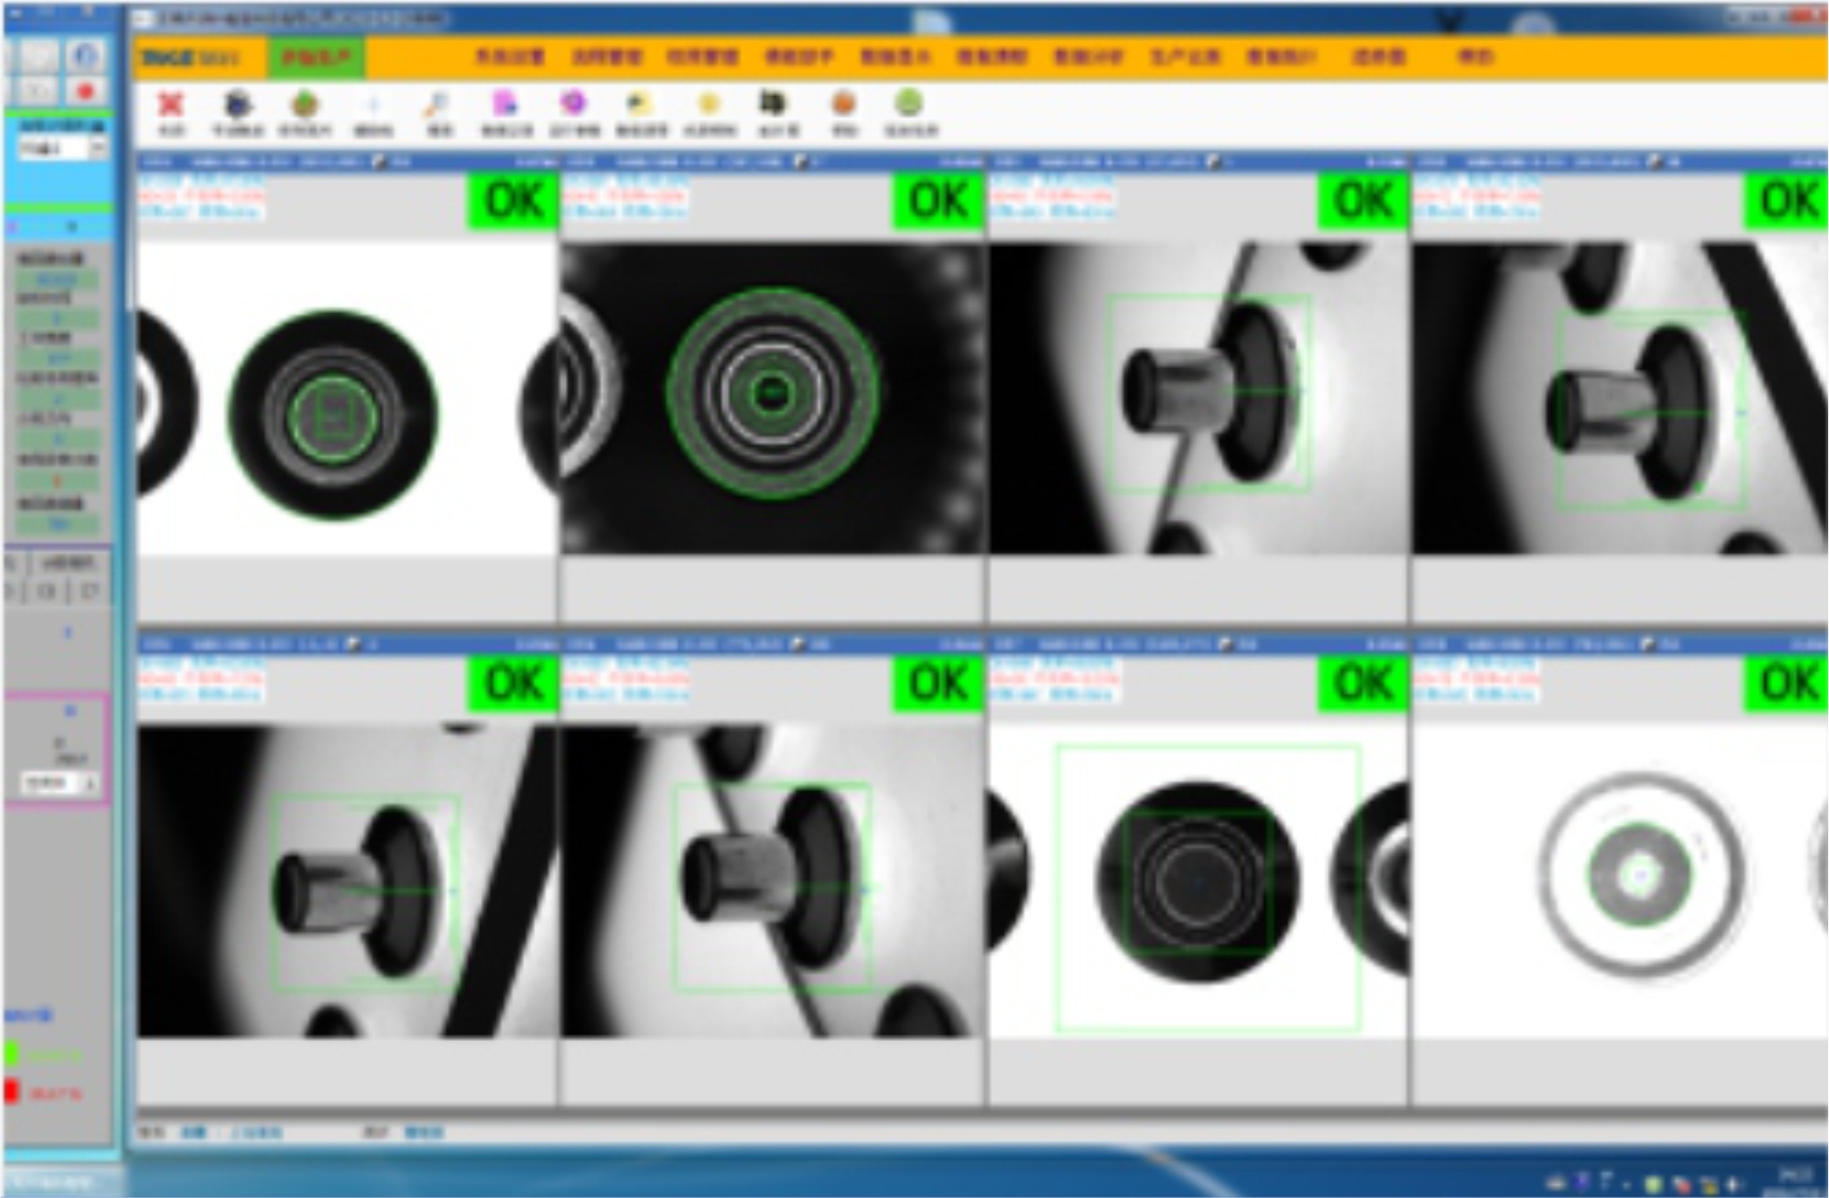Click the first blue link in bottom status bar
The width and height of the screenshot is (1829, 1198).
pos(194,1132)
